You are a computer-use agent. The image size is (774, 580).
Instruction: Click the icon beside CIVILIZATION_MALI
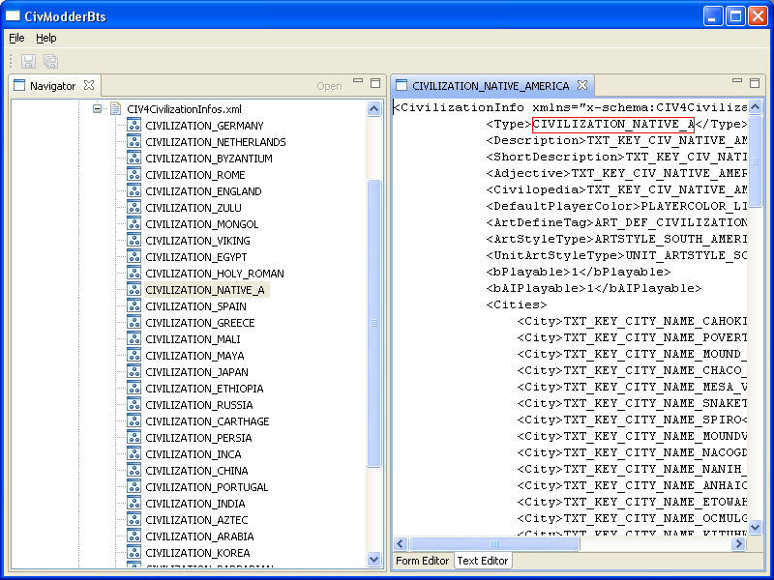pyautogui.click(x=134, y=339)
